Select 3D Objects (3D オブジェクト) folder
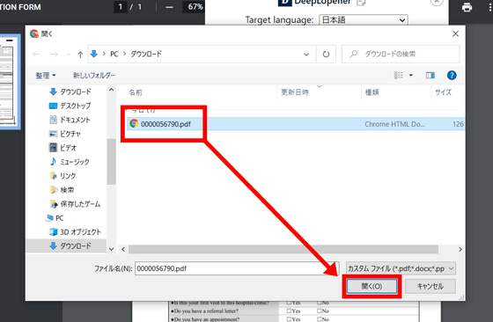This screenshot has height=322, width=493. 75,232
